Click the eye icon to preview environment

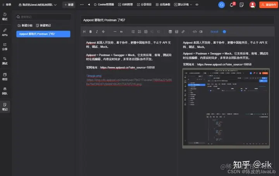[197, 5]
